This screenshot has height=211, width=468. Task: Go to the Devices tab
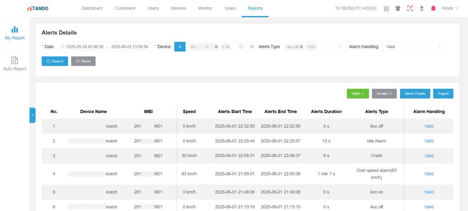pyautogui.click(x=179, y=8)
